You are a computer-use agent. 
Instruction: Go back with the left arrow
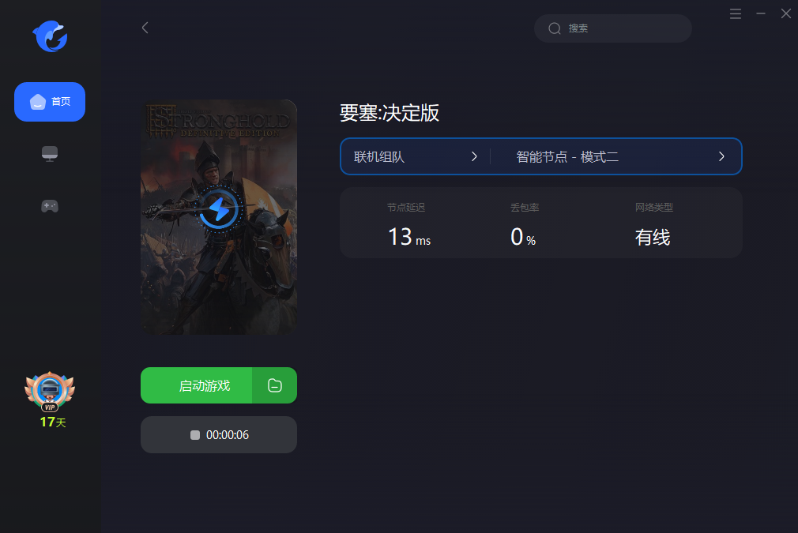click(145, 28)
